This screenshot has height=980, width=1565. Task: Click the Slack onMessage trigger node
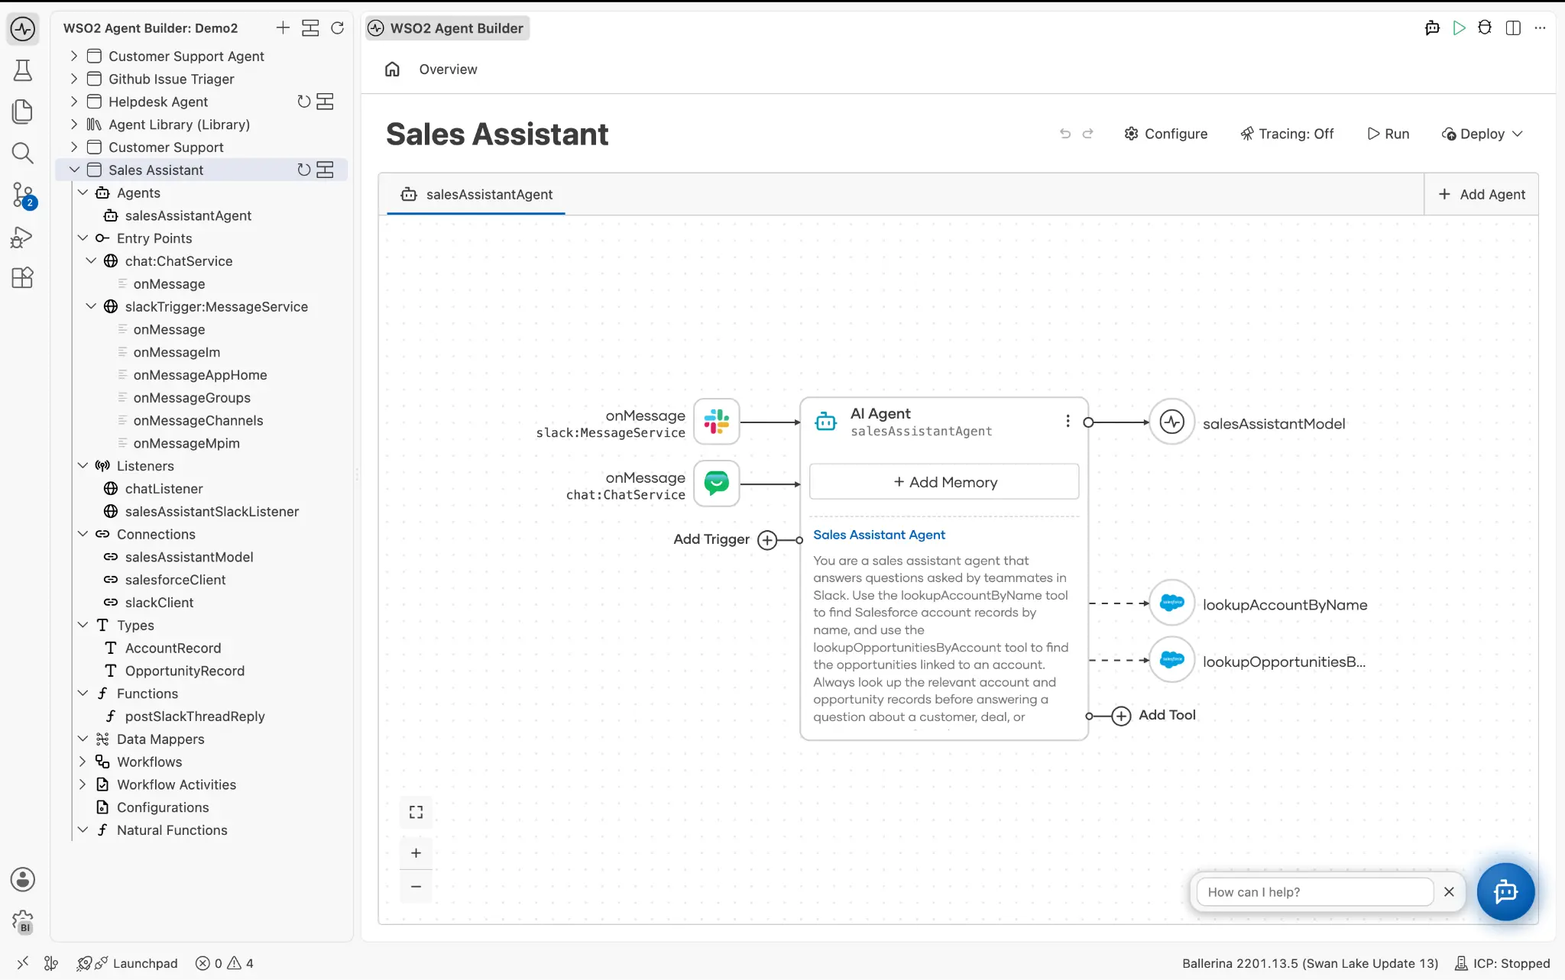[x=717, y=422]
